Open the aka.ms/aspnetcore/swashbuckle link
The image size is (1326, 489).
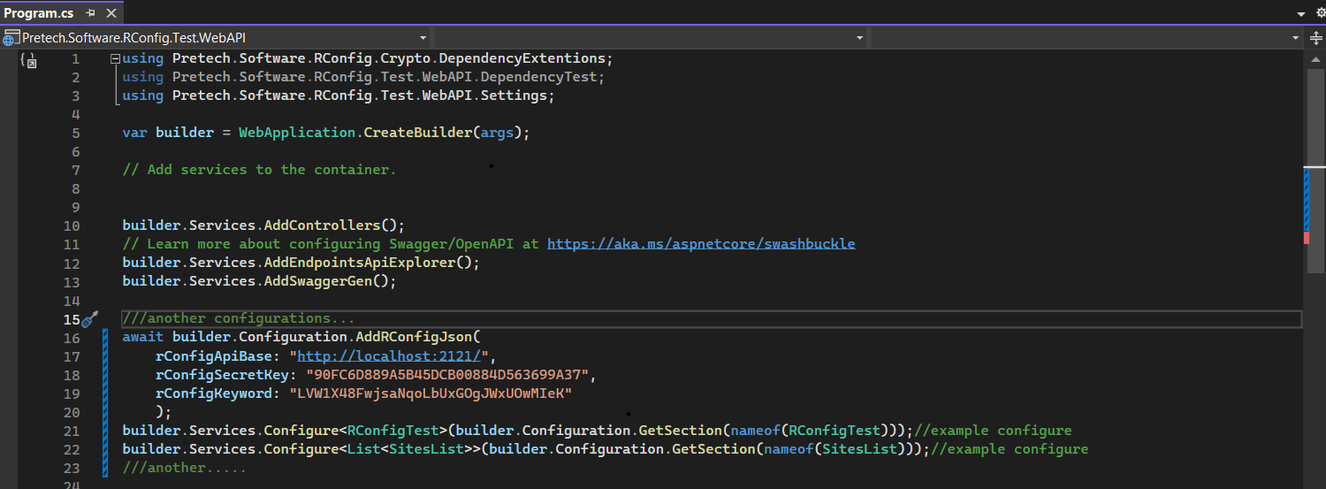[x=701, y=243]
